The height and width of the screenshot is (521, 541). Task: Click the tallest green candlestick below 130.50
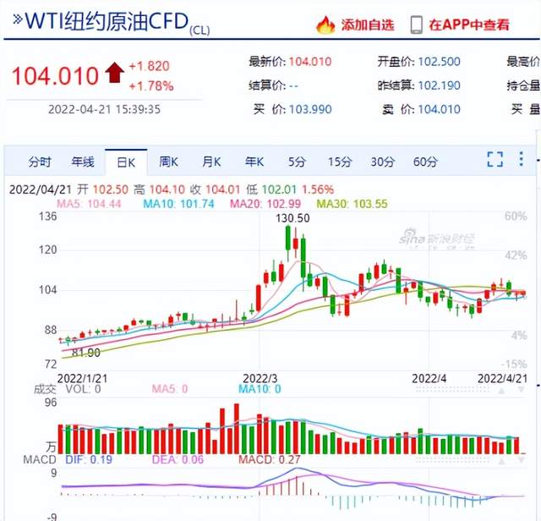click(x=303, y=258)
